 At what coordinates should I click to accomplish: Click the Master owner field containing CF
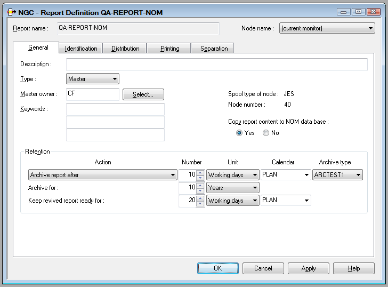[x=92, y=94]
